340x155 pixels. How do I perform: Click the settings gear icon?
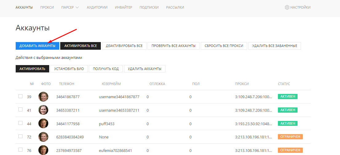tap(287, 7)
